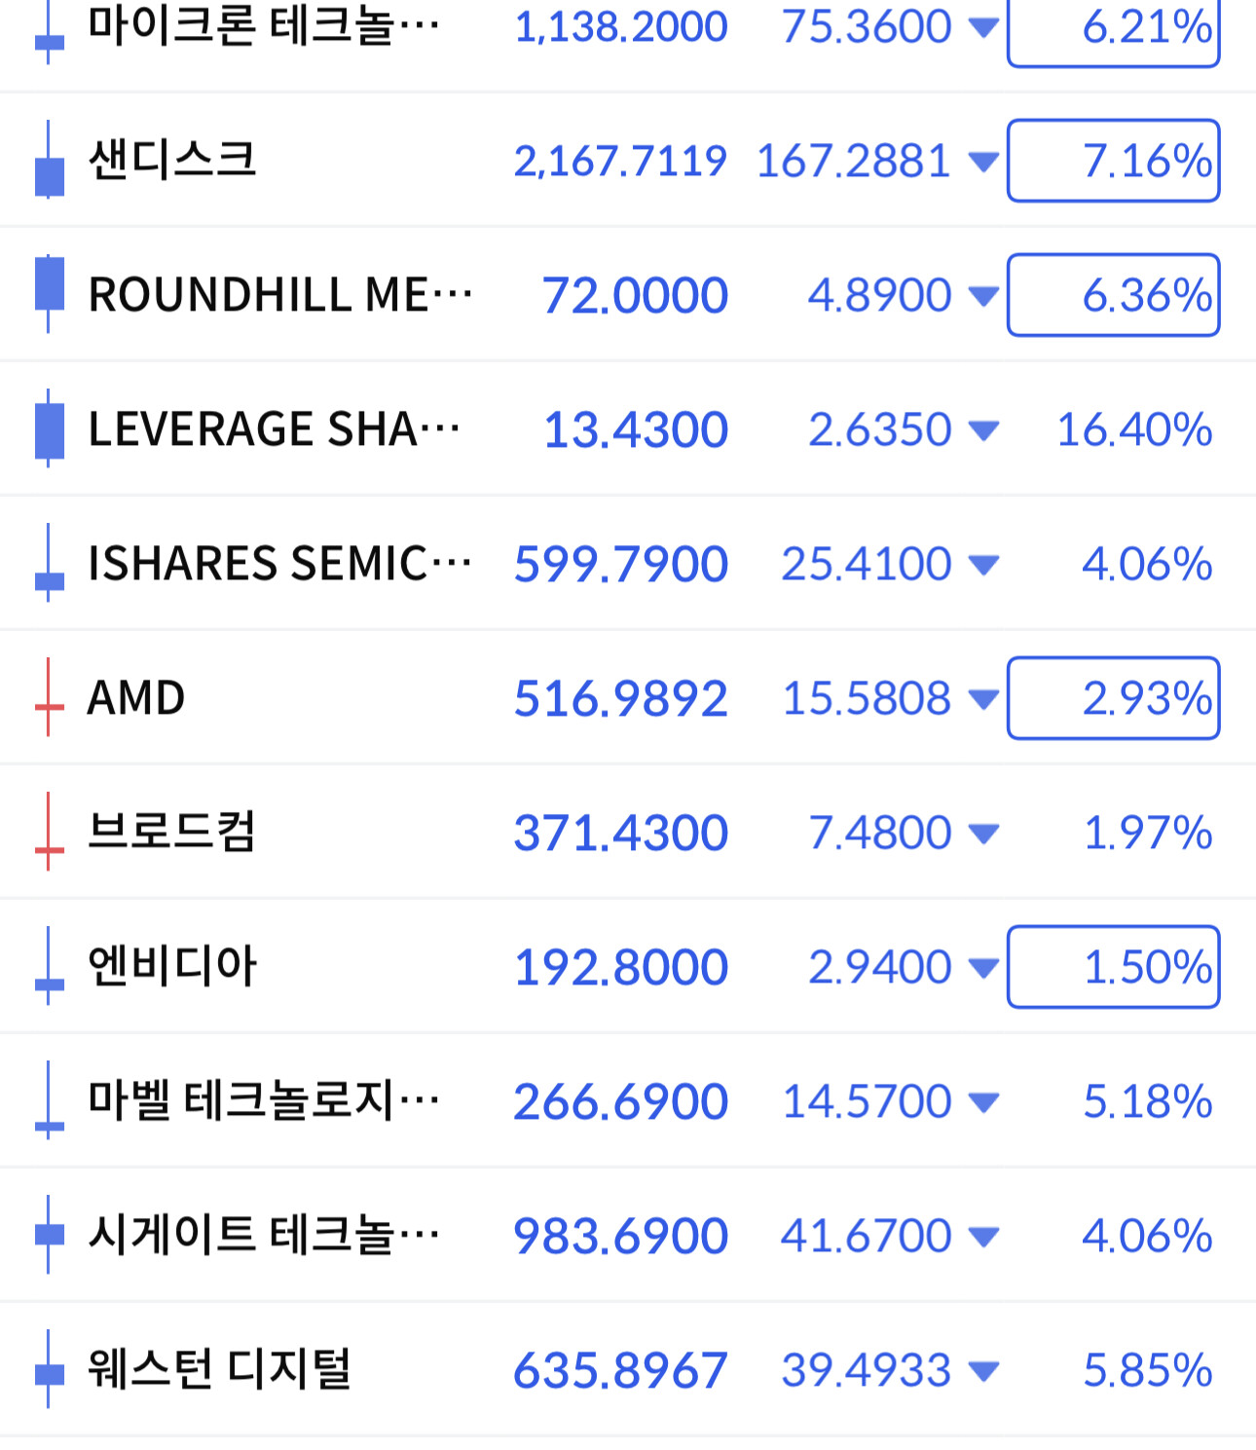Toggle the 7.16% change box for 샌디스크
The width and height of the screenshot is (1256, 1450).
tap(1114, 161)
